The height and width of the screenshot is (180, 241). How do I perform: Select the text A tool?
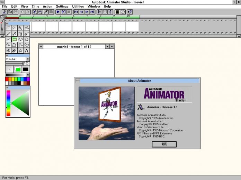pos(27,51)
